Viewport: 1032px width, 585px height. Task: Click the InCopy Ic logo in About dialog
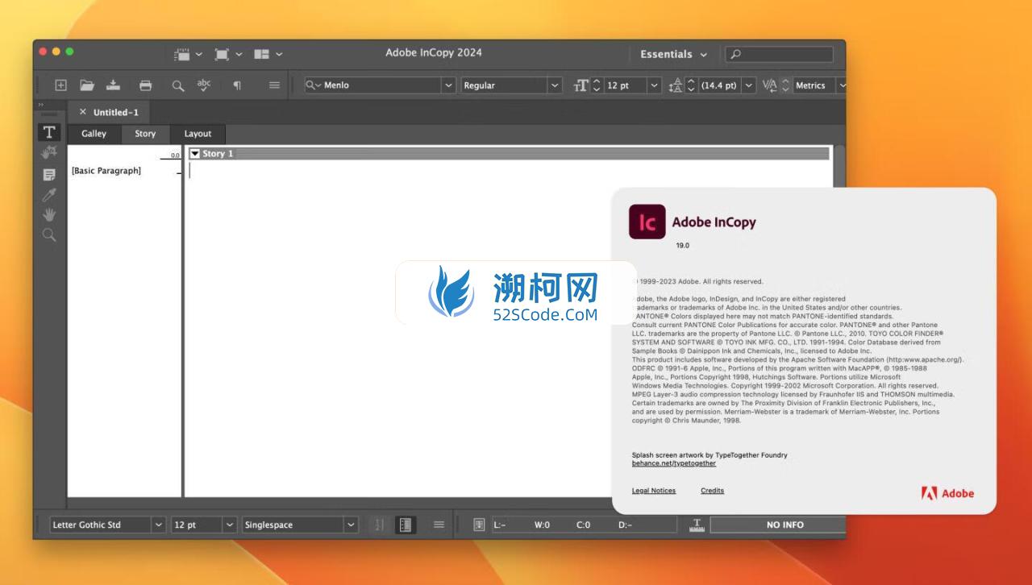pyautogui.click(x=647, y=222)
